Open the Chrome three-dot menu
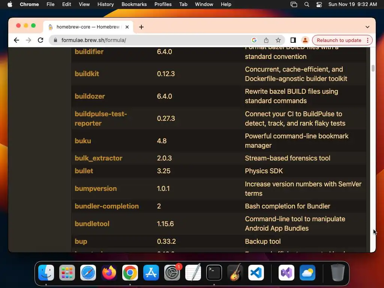This screenshot has width=384, height=288. point(367,40)
